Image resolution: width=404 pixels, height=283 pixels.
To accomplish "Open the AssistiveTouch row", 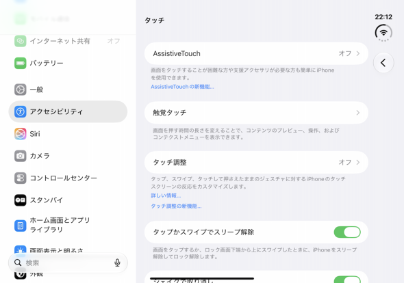I will click(256, 53).
